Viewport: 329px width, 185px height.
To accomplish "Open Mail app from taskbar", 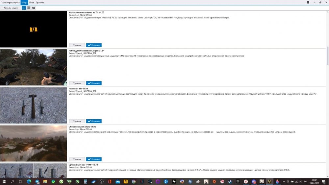I will 117,181.
